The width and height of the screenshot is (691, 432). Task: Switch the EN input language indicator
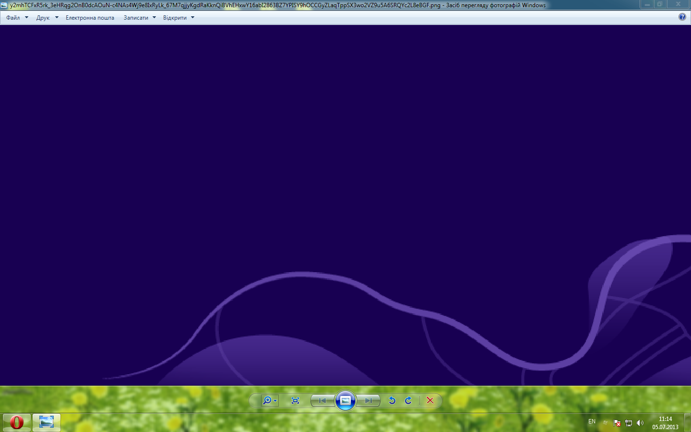coord(592,421)
